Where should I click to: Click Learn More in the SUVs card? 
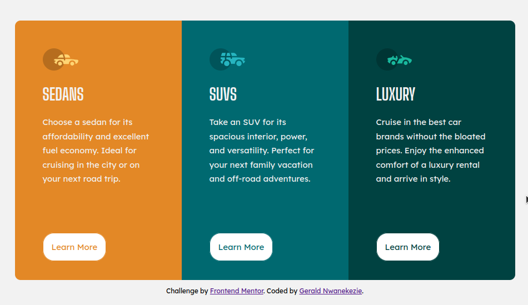pos(241,247)
